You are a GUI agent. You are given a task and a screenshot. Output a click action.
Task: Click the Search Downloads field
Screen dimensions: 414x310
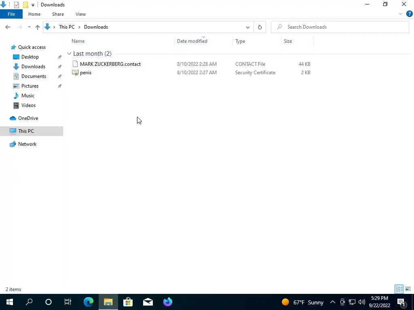click(340, 27)
